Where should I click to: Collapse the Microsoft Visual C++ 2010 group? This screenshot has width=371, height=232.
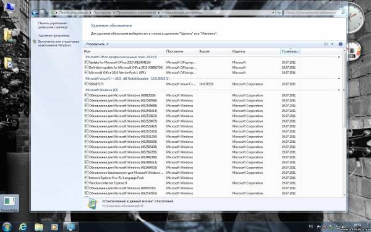[x=339, y=79]
